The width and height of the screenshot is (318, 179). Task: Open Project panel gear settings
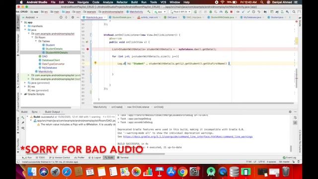click(x=73, y=17)
